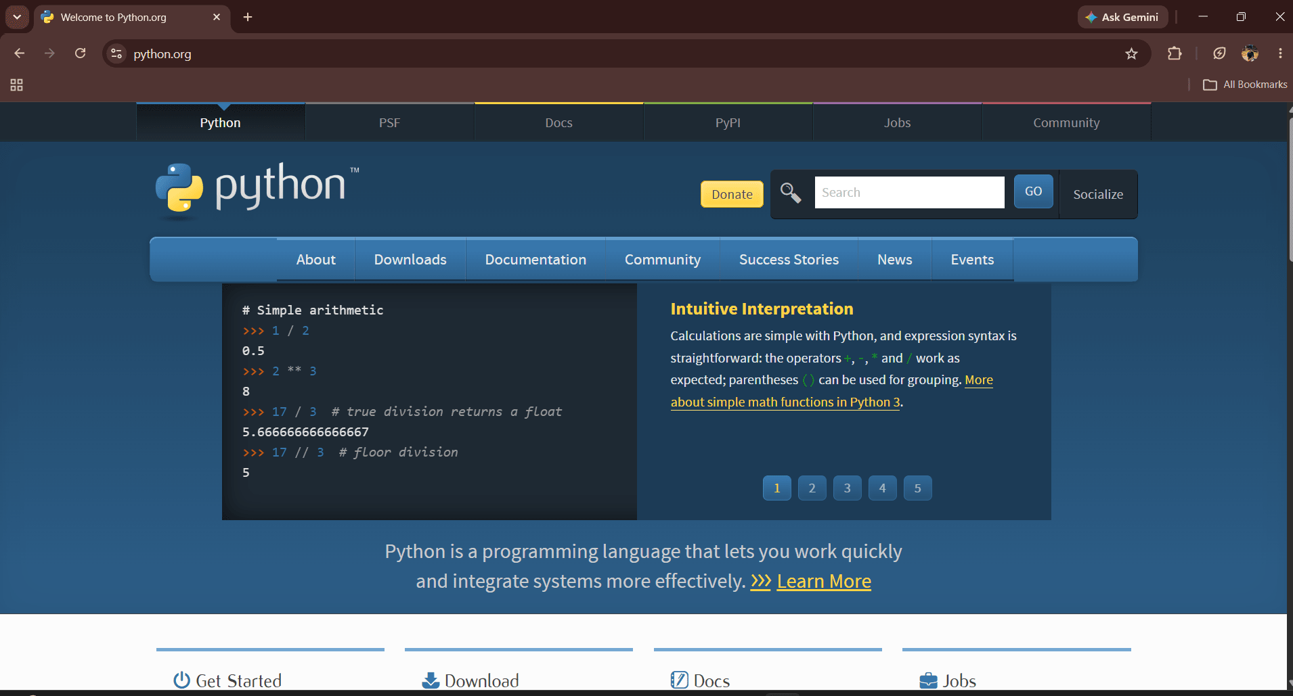The image size is (1293, 696).
Task: Open the About navigation menu
Action: coord(316,260)
